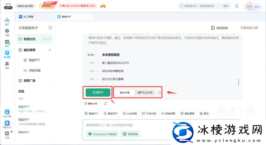The height and width of the screenshot is (145, 266).
Task: Click the orange game controller icon
Action: coord(103,6)
